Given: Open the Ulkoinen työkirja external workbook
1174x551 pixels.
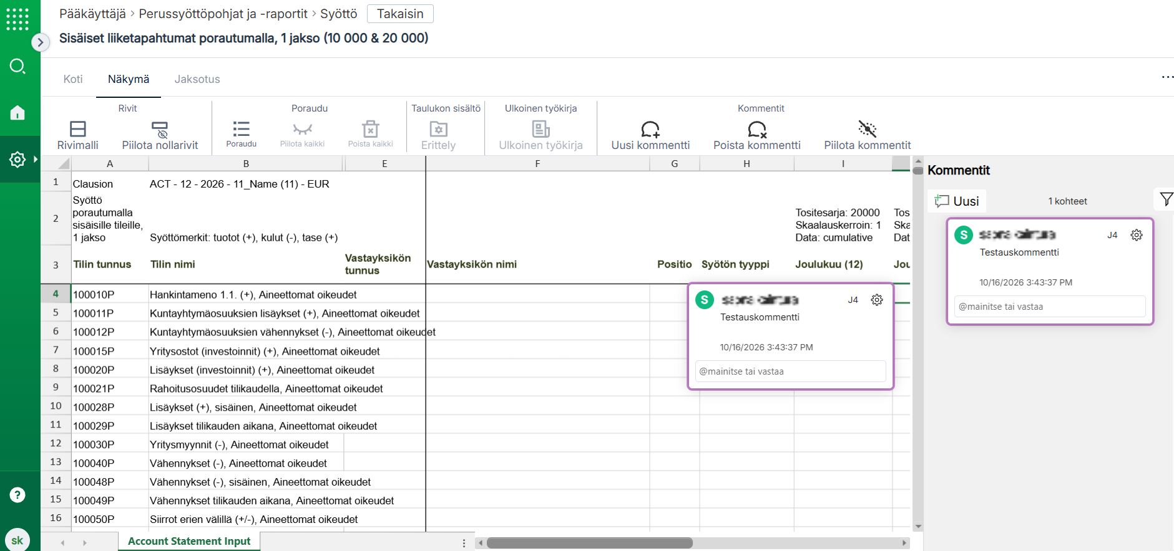Looking at the screenshot, I should pos(541,136).
